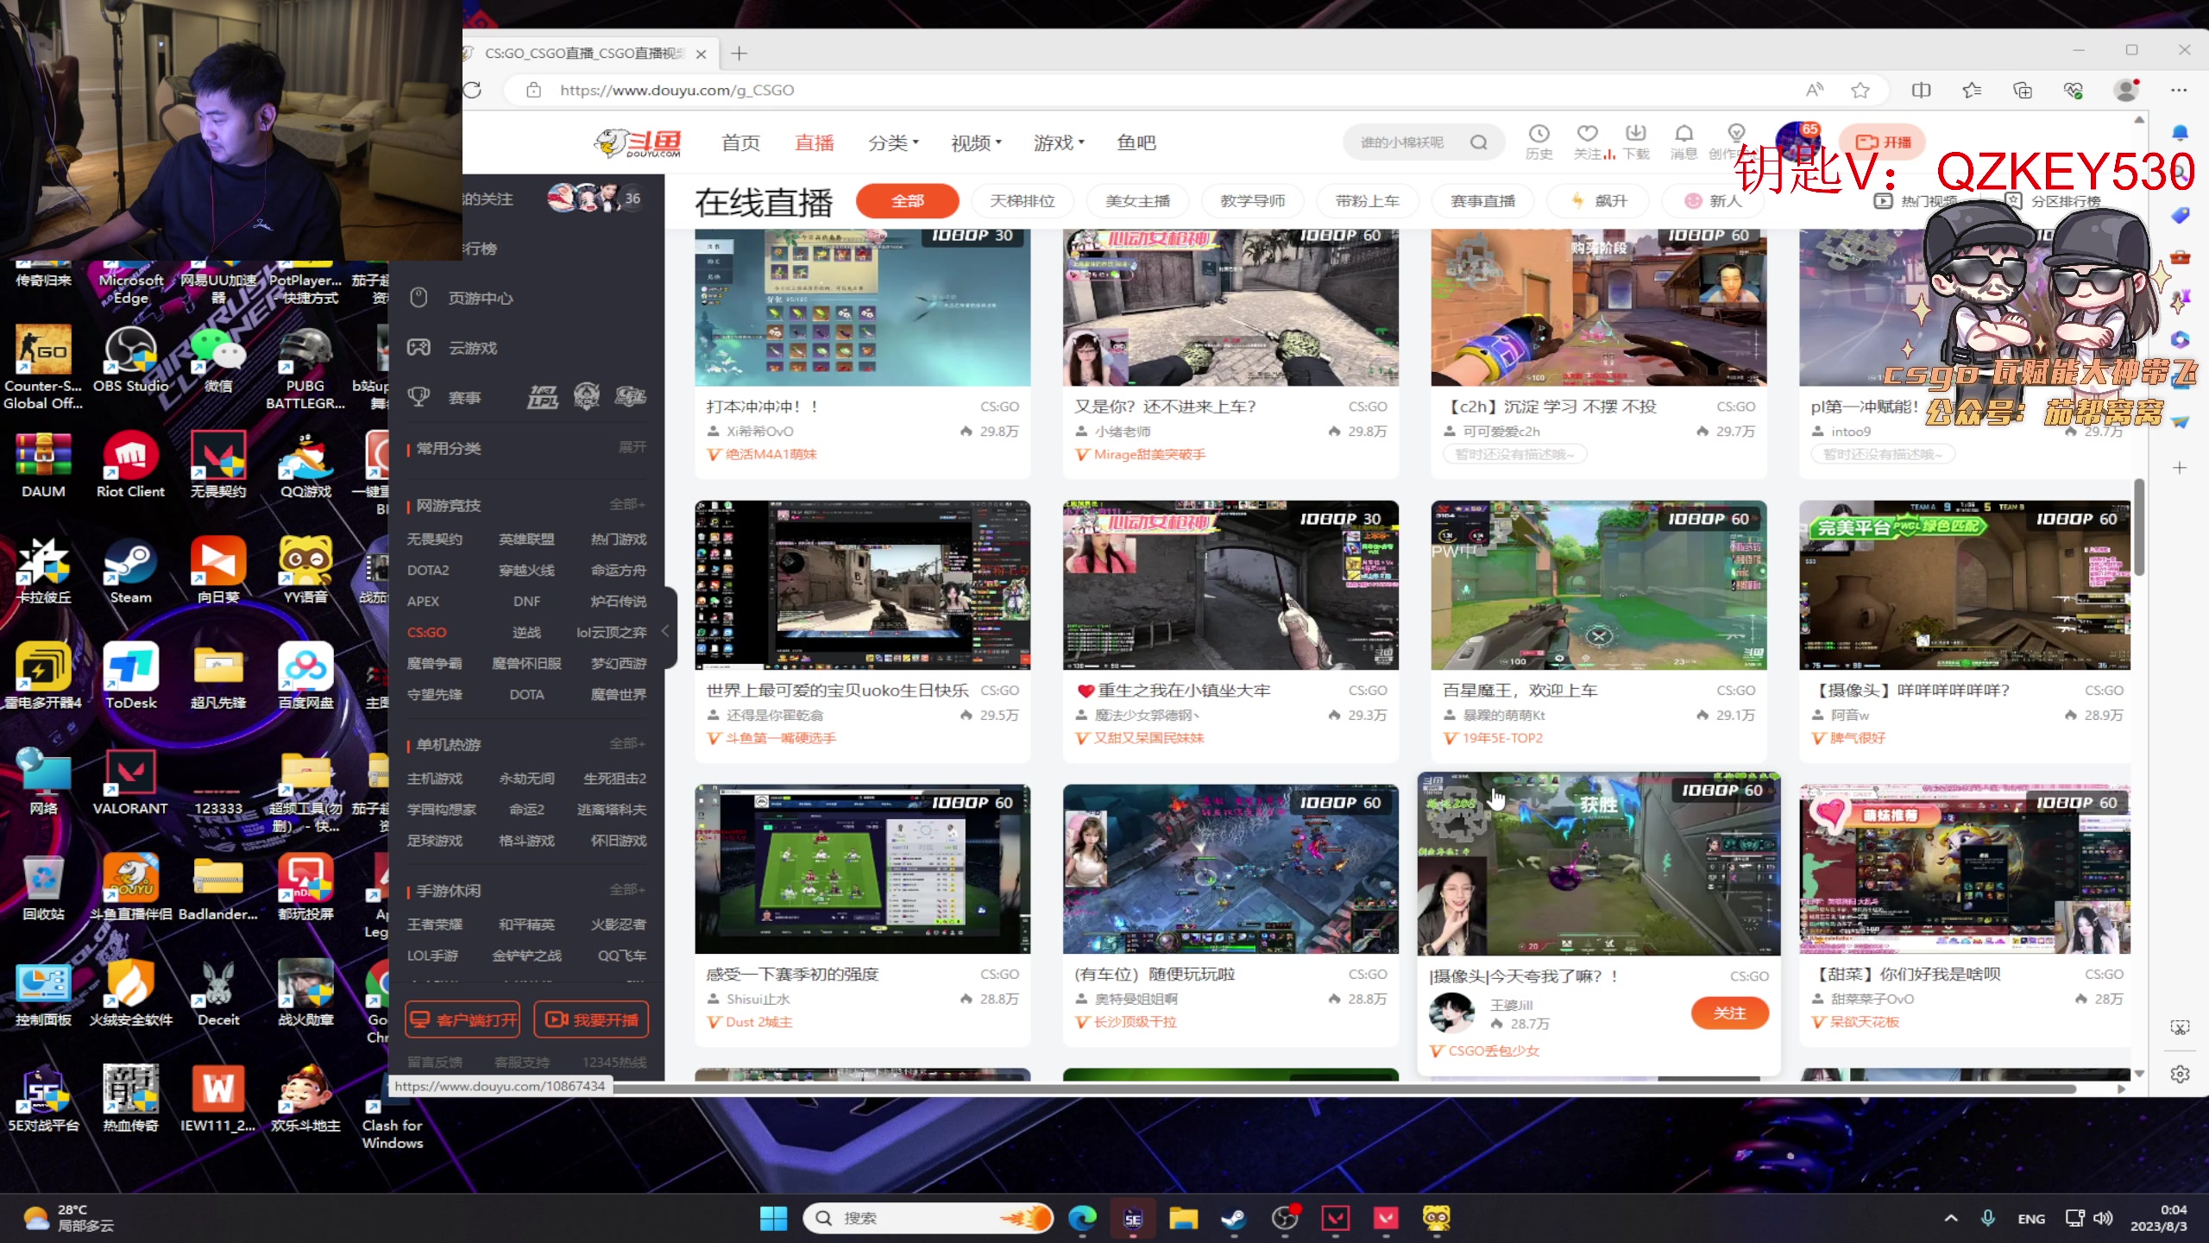Expand 全部 for 网游竞技 section
This screenshot has width=2209, height=1243.
(627, 504)
